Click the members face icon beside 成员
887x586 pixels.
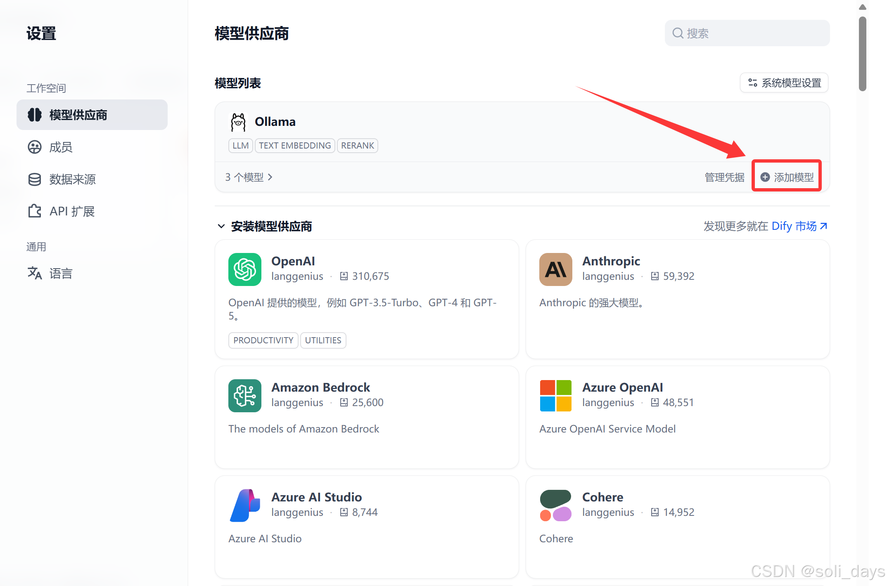(35, 147)
